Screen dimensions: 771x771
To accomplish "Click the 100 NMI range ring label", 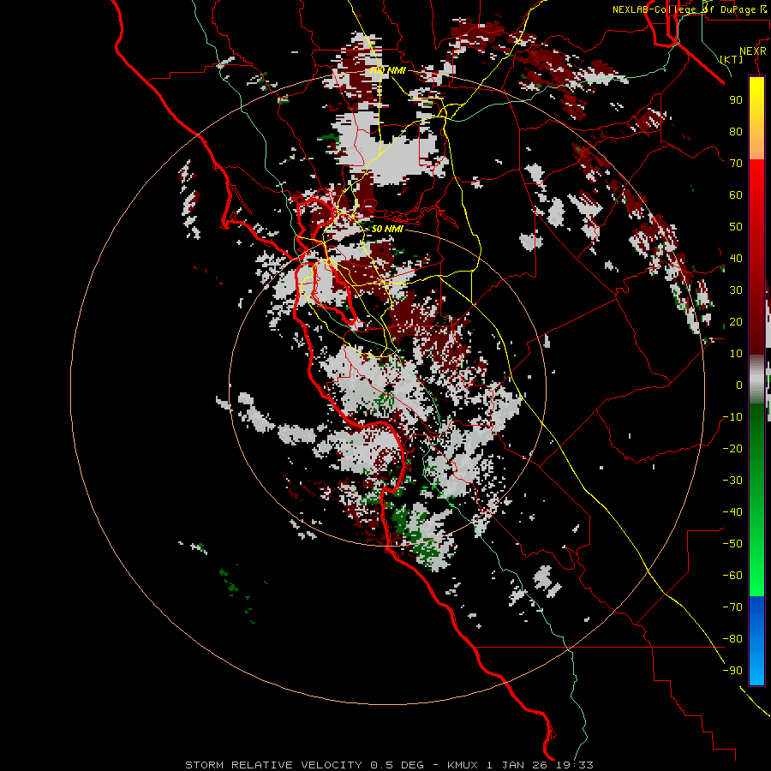I will pos(387,70).
